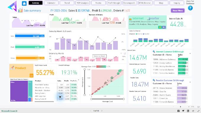Sort the product table by Profit column header

pyautogui.click(x=67, y=81)
